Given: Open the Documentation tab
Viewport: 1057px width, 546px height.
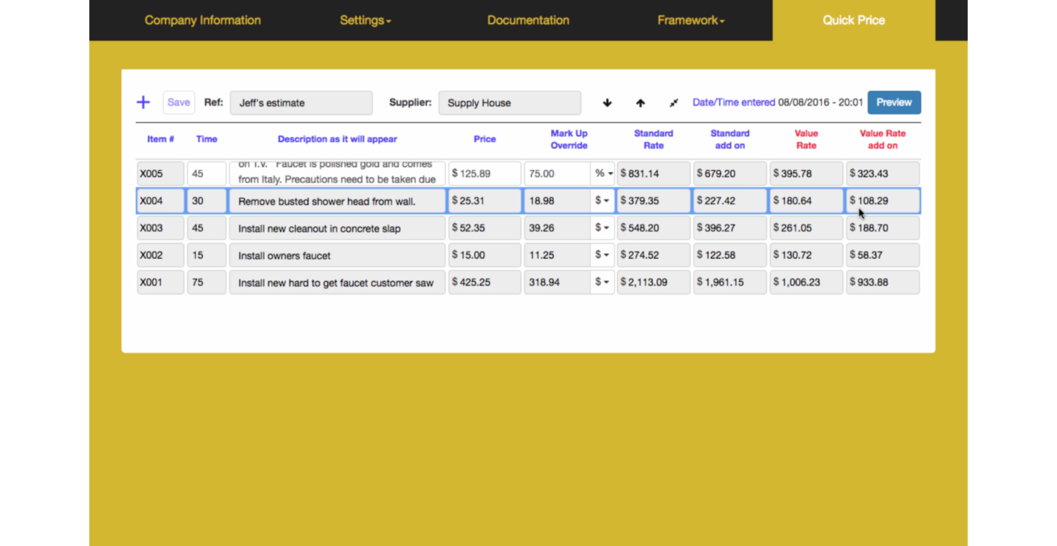Looking at the screenshot, I should pyautogui.click(x=528, y=20).
